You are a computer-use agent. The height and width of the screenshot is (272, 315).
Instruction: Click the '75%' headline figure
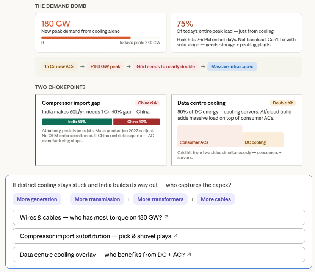(185, 24)
